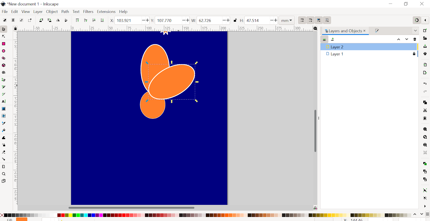Open the mm units dropdown
The height and width of the screenshot is (221, 430).
click(286, 20)
